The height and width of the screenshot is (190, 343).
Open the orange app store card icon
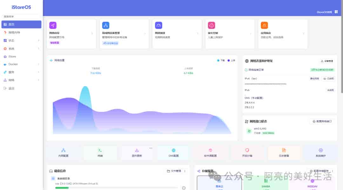tap(264, 25)
